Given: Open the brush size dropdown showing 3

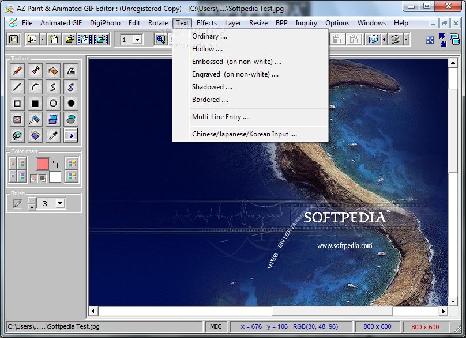Looking at the screenshot, I should (x=61, y=203).
